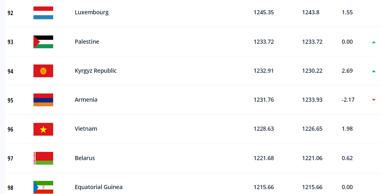Click Armenia's -2.17 points change
The image size is (380, 194).
click(x=347, y=100)
